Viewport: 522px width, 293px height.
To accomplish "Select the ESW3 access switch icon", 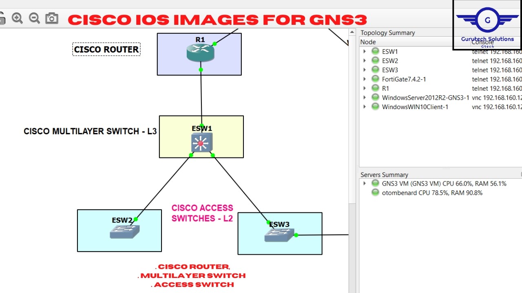I will pos(279,235).
